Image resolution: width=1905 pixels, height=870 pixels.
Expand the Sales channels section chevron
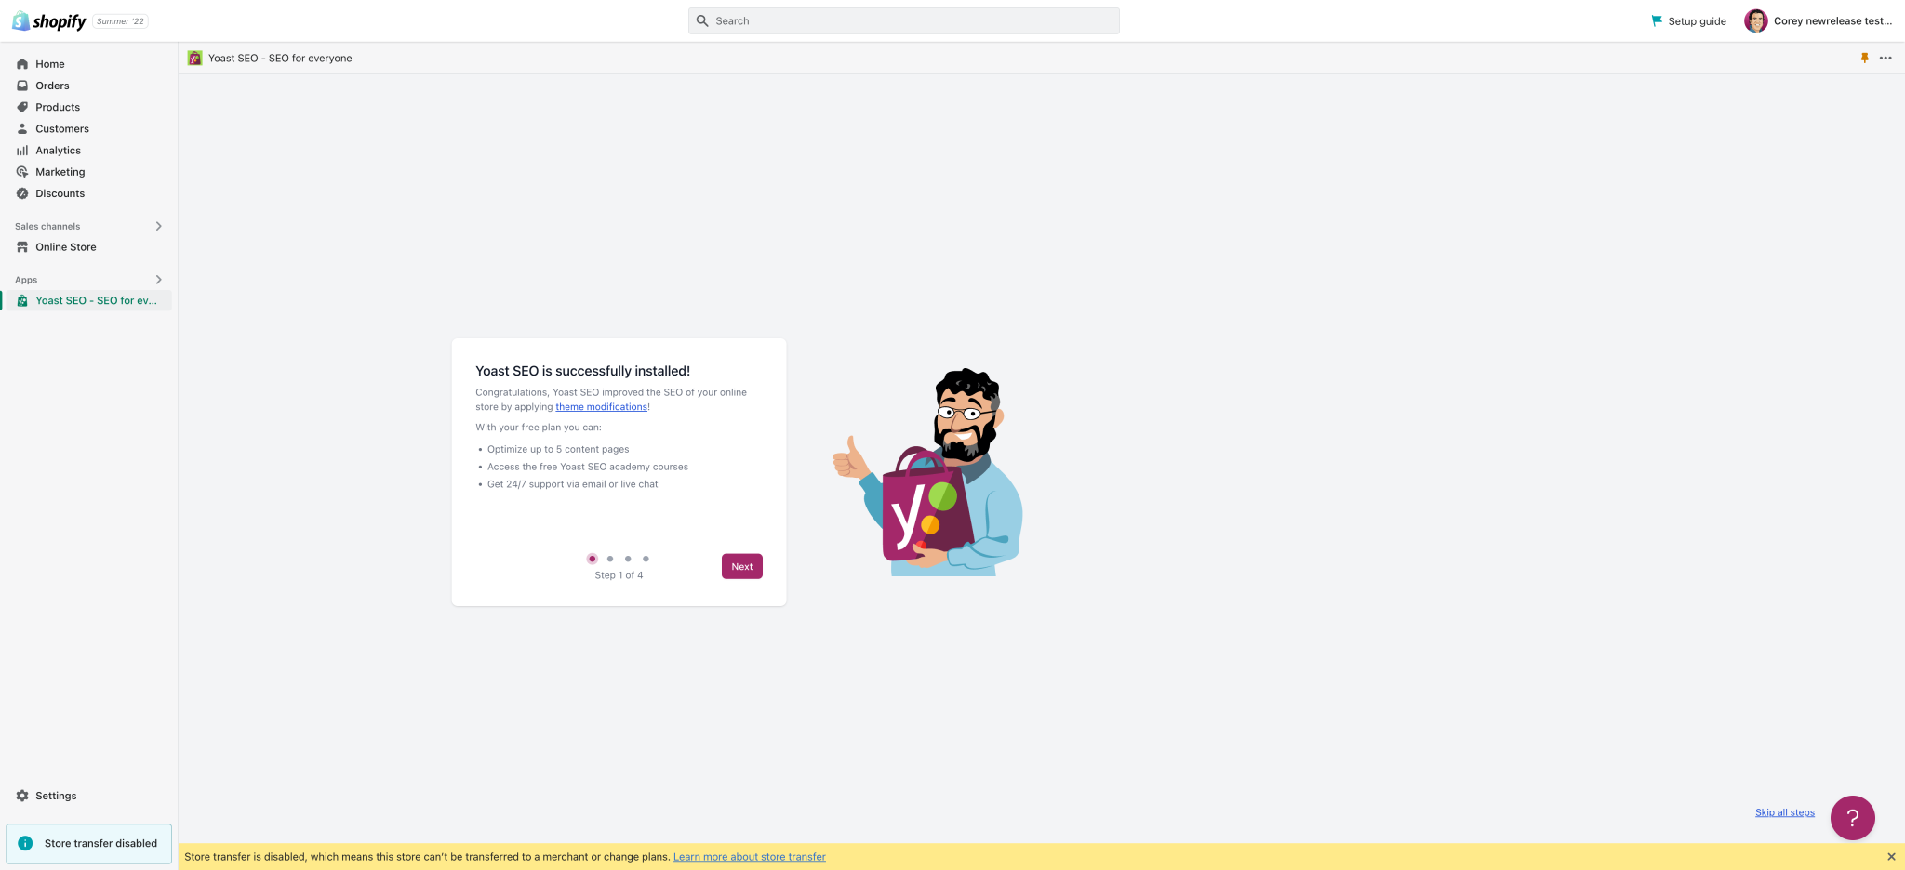158,226
